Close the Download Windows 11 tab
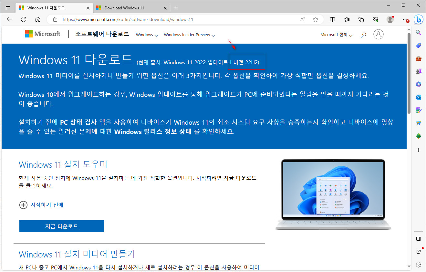The image size is (426, 272). click(165, 8)
